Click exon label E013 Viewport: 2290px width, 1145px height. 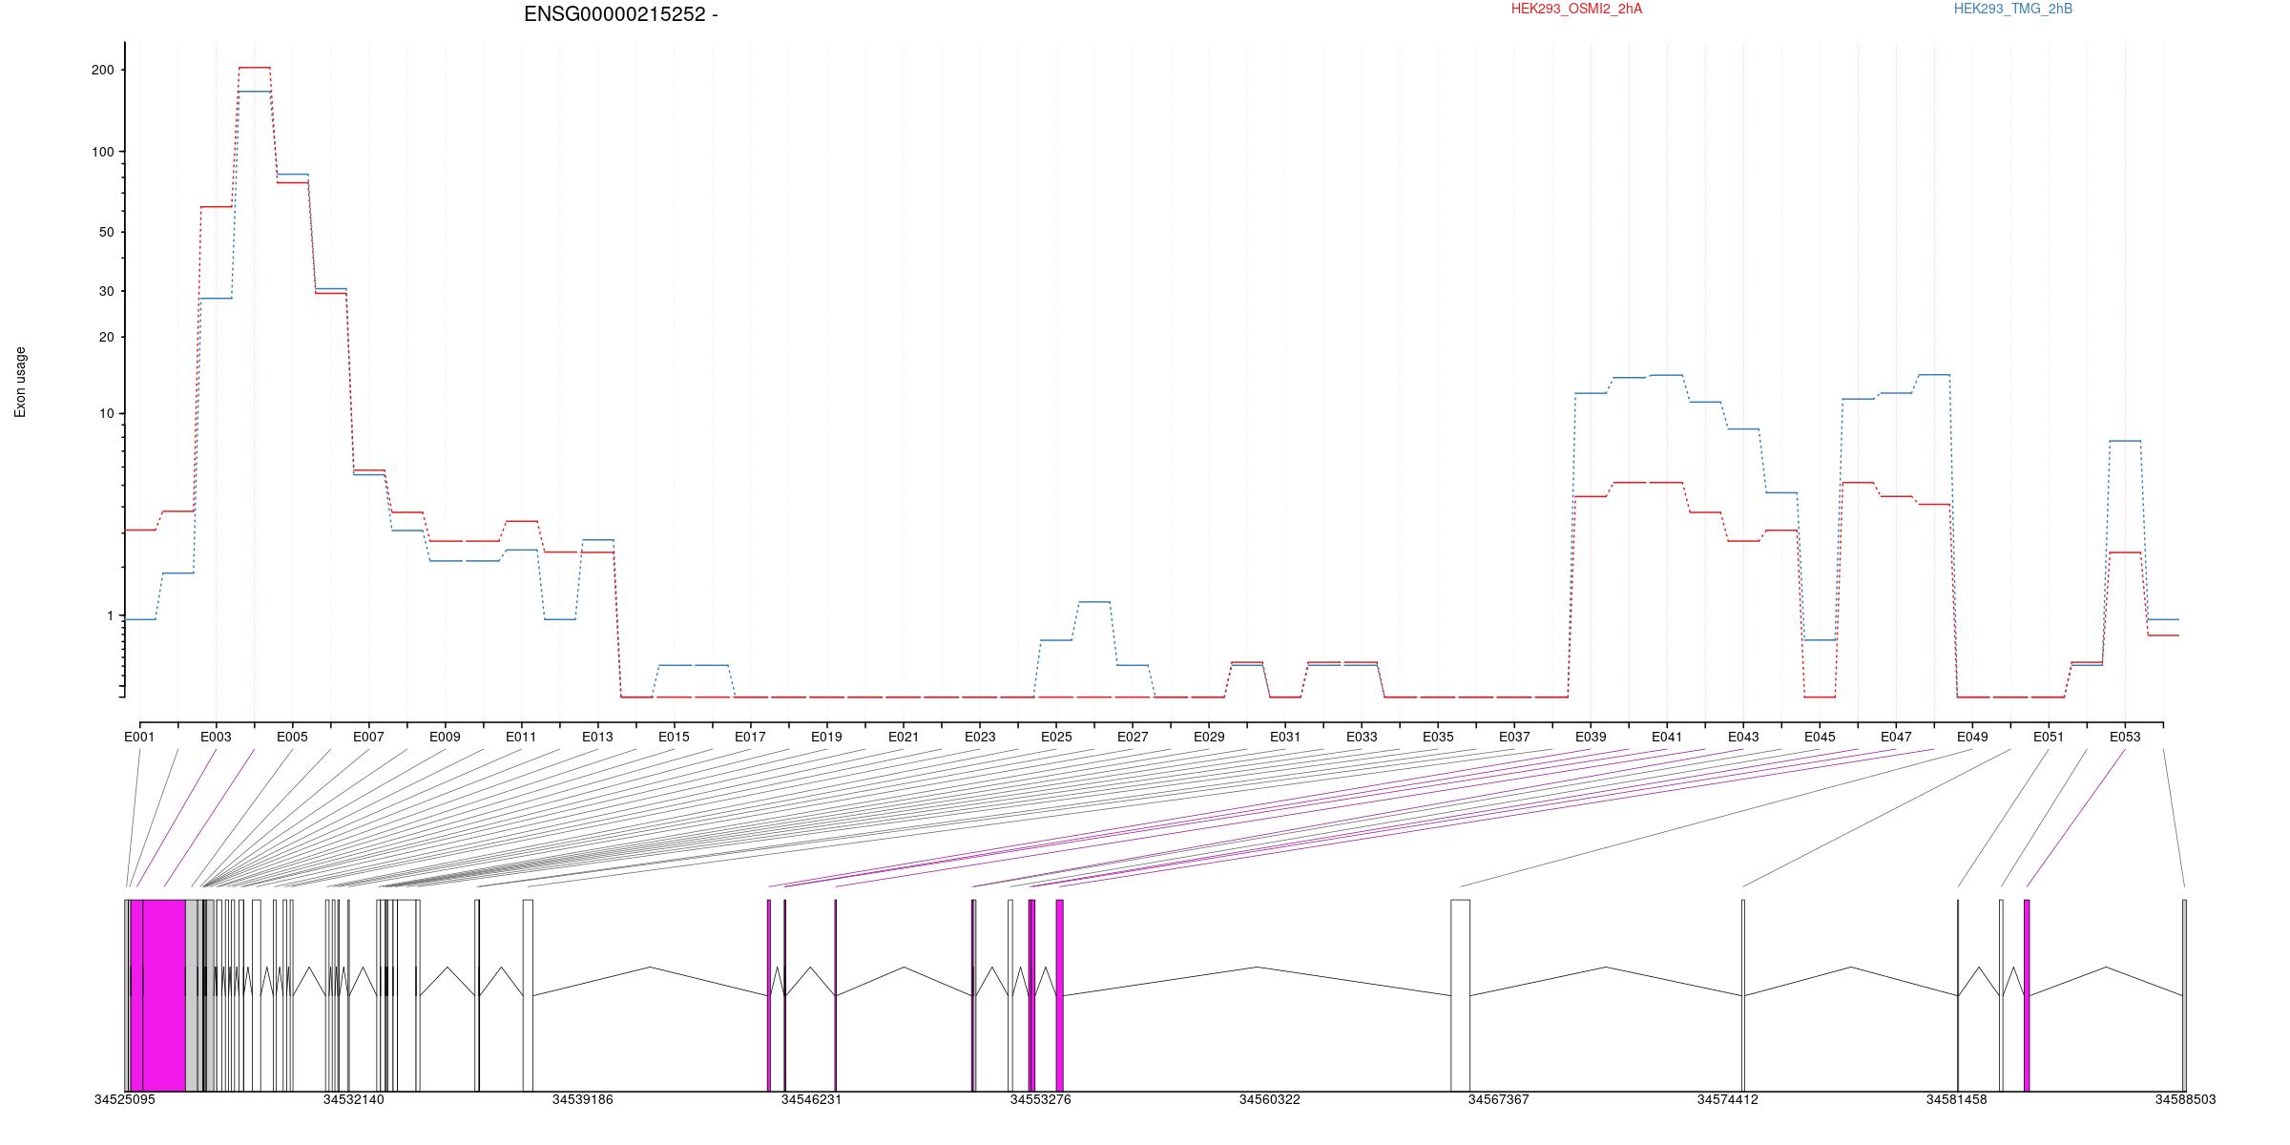(597, 737)
